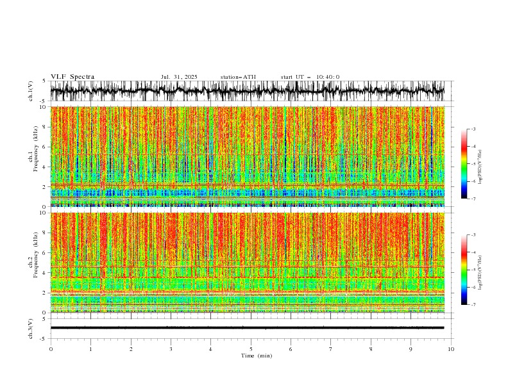The width and height of the screenshot is (508, 392).
Task: Click time axis tick label "9"
Action: click(411, 349)
